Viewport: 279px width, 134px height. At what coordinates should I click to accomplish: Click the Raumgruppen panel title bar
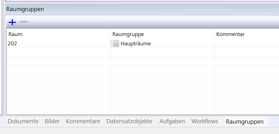(x=142, y=9)
